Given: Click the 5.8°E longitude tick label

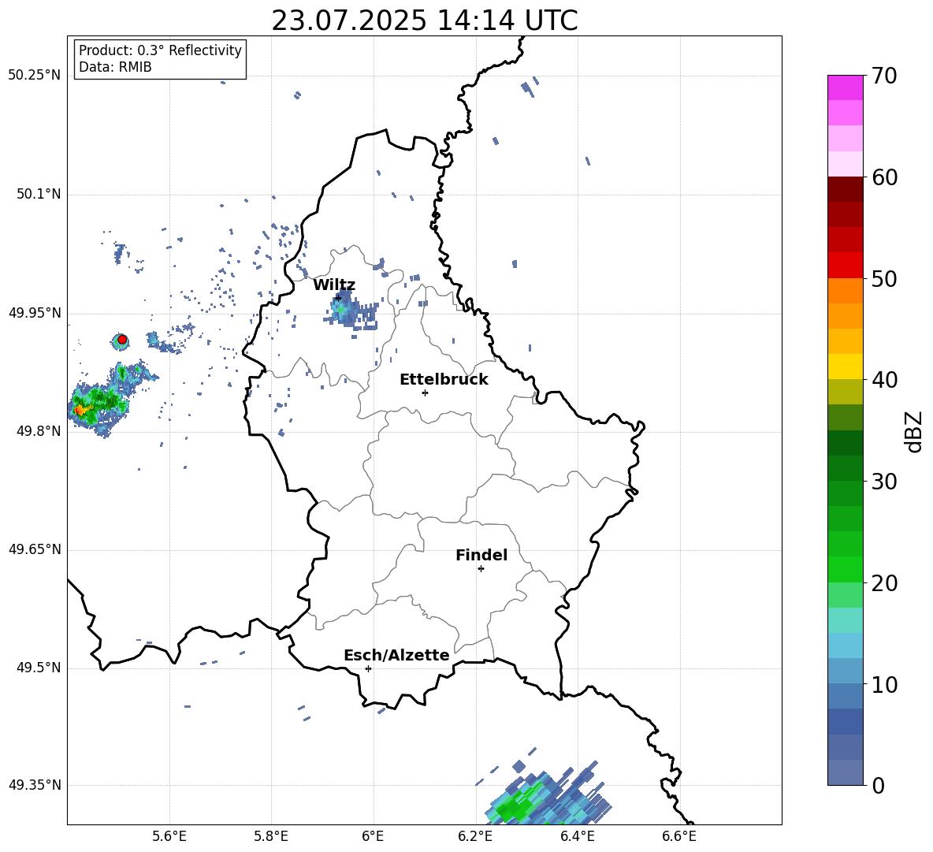Looking at the screenshot, I should pyautogui.click(x=271, y=836).
